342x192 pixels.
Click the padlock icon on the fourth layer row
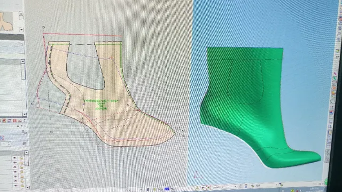coord(21,172)
